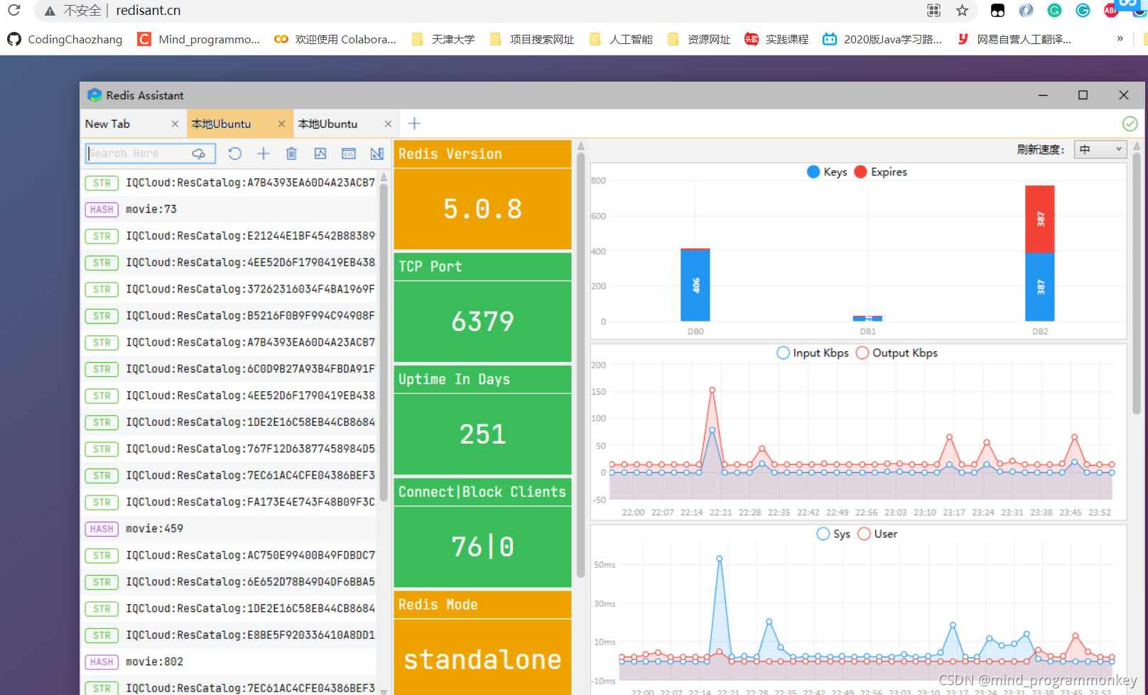Image resolution: width=1148 pixels, height=695 pixels.
Task: Open the Mind_programmo... bookmark
Action: [199, 39]
